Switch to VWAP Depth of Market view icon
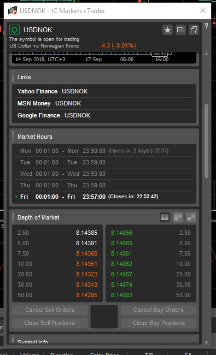This screenshot has height=355, width=216. point(191,217)
